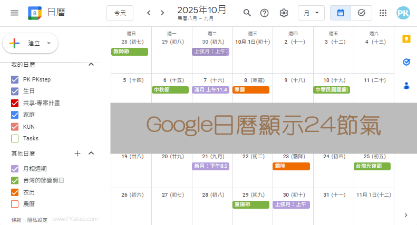
Task: Toggle the 生日 calendar checkbox
Action: tap(15, 91)
